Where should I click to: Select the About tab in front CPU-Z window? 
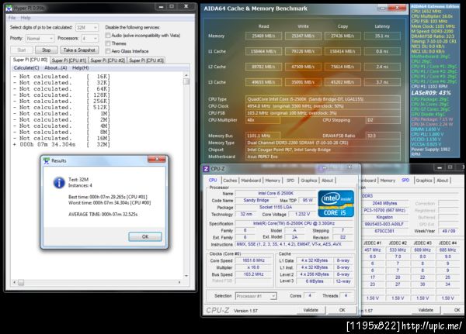pos(327,181)
